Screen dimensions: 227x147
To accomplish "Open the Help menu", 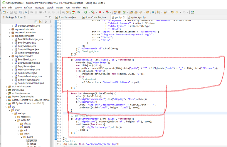I will point(85,8).
